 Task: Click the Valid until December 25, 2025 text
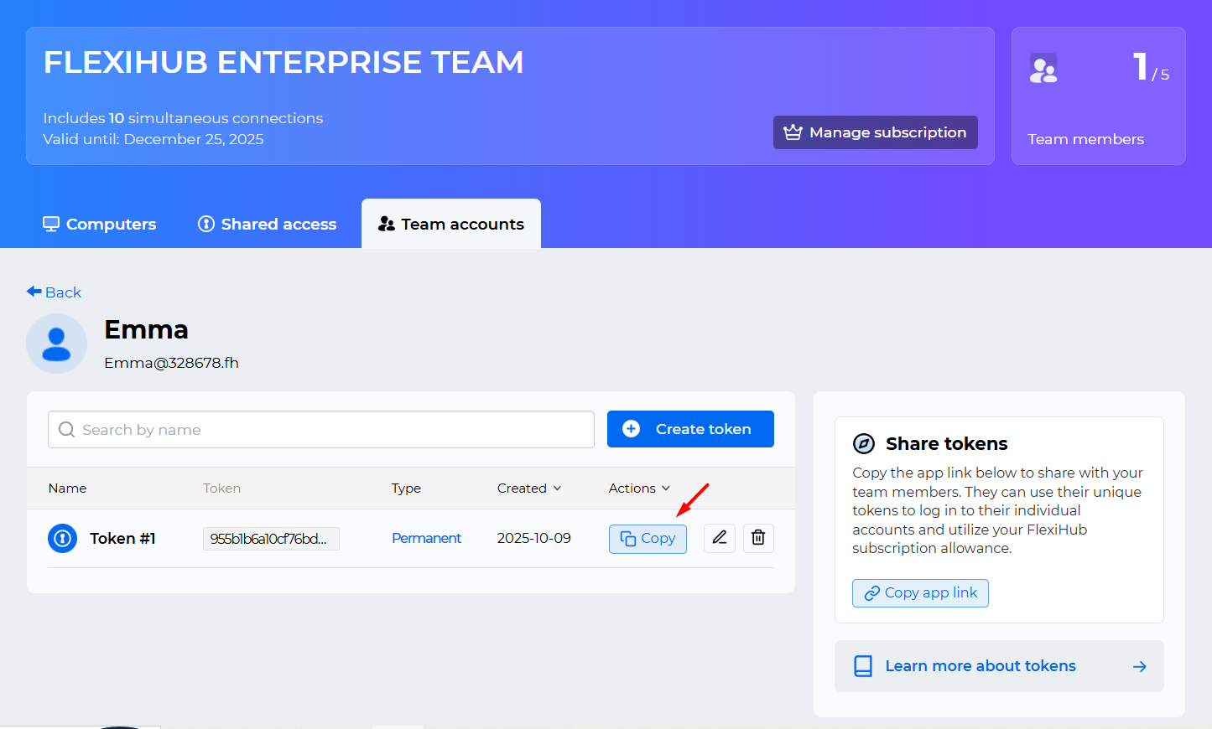click(153, 139)
